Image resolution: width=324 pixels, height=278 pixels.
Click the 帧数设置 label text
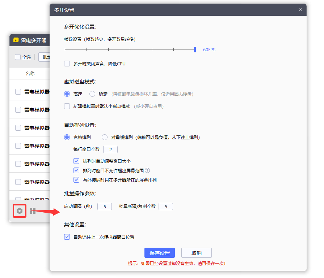100,39
